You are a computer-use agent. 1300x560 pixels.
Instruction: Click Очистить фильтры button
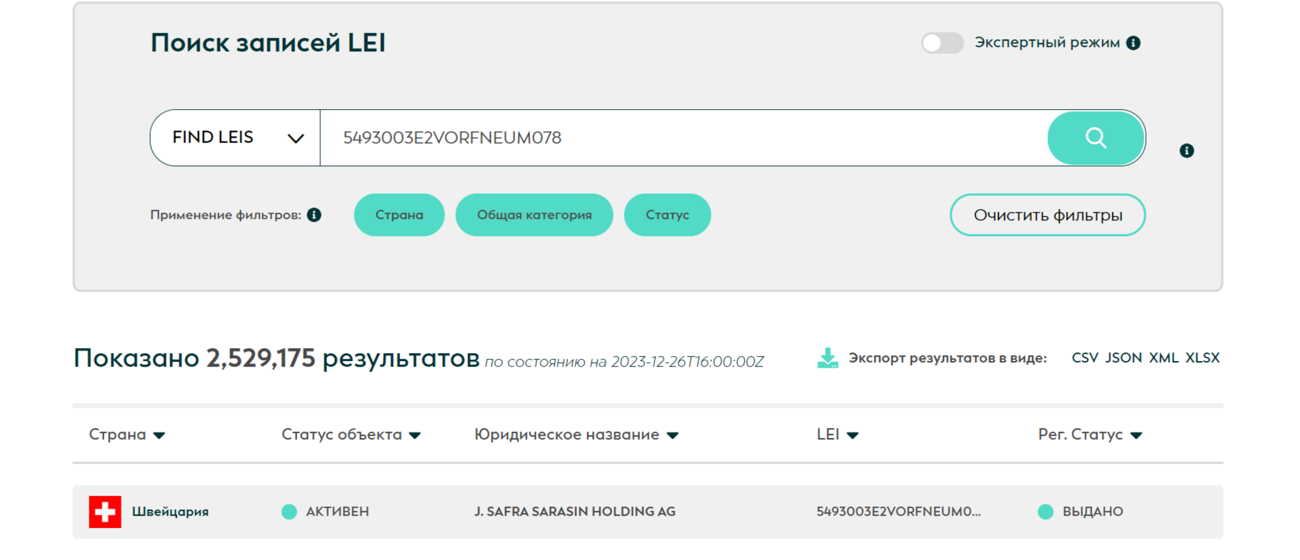[1048, 215]
